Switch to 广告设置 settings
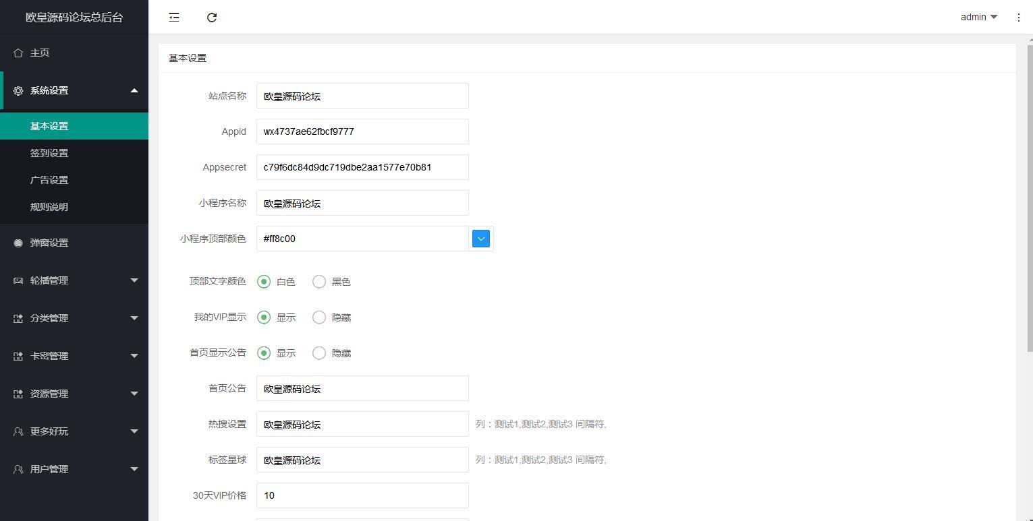1033x521 pixels. pos(48,179)
